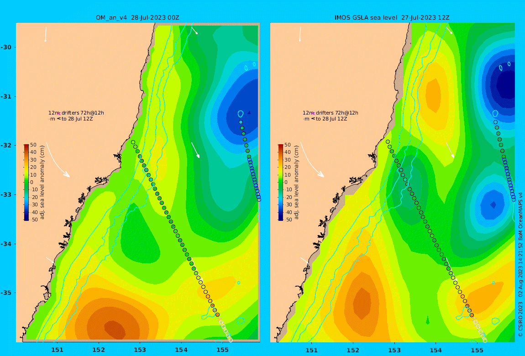
Task: Click the large cyan circle near -31.4, right map
Action: coord(495,114)
